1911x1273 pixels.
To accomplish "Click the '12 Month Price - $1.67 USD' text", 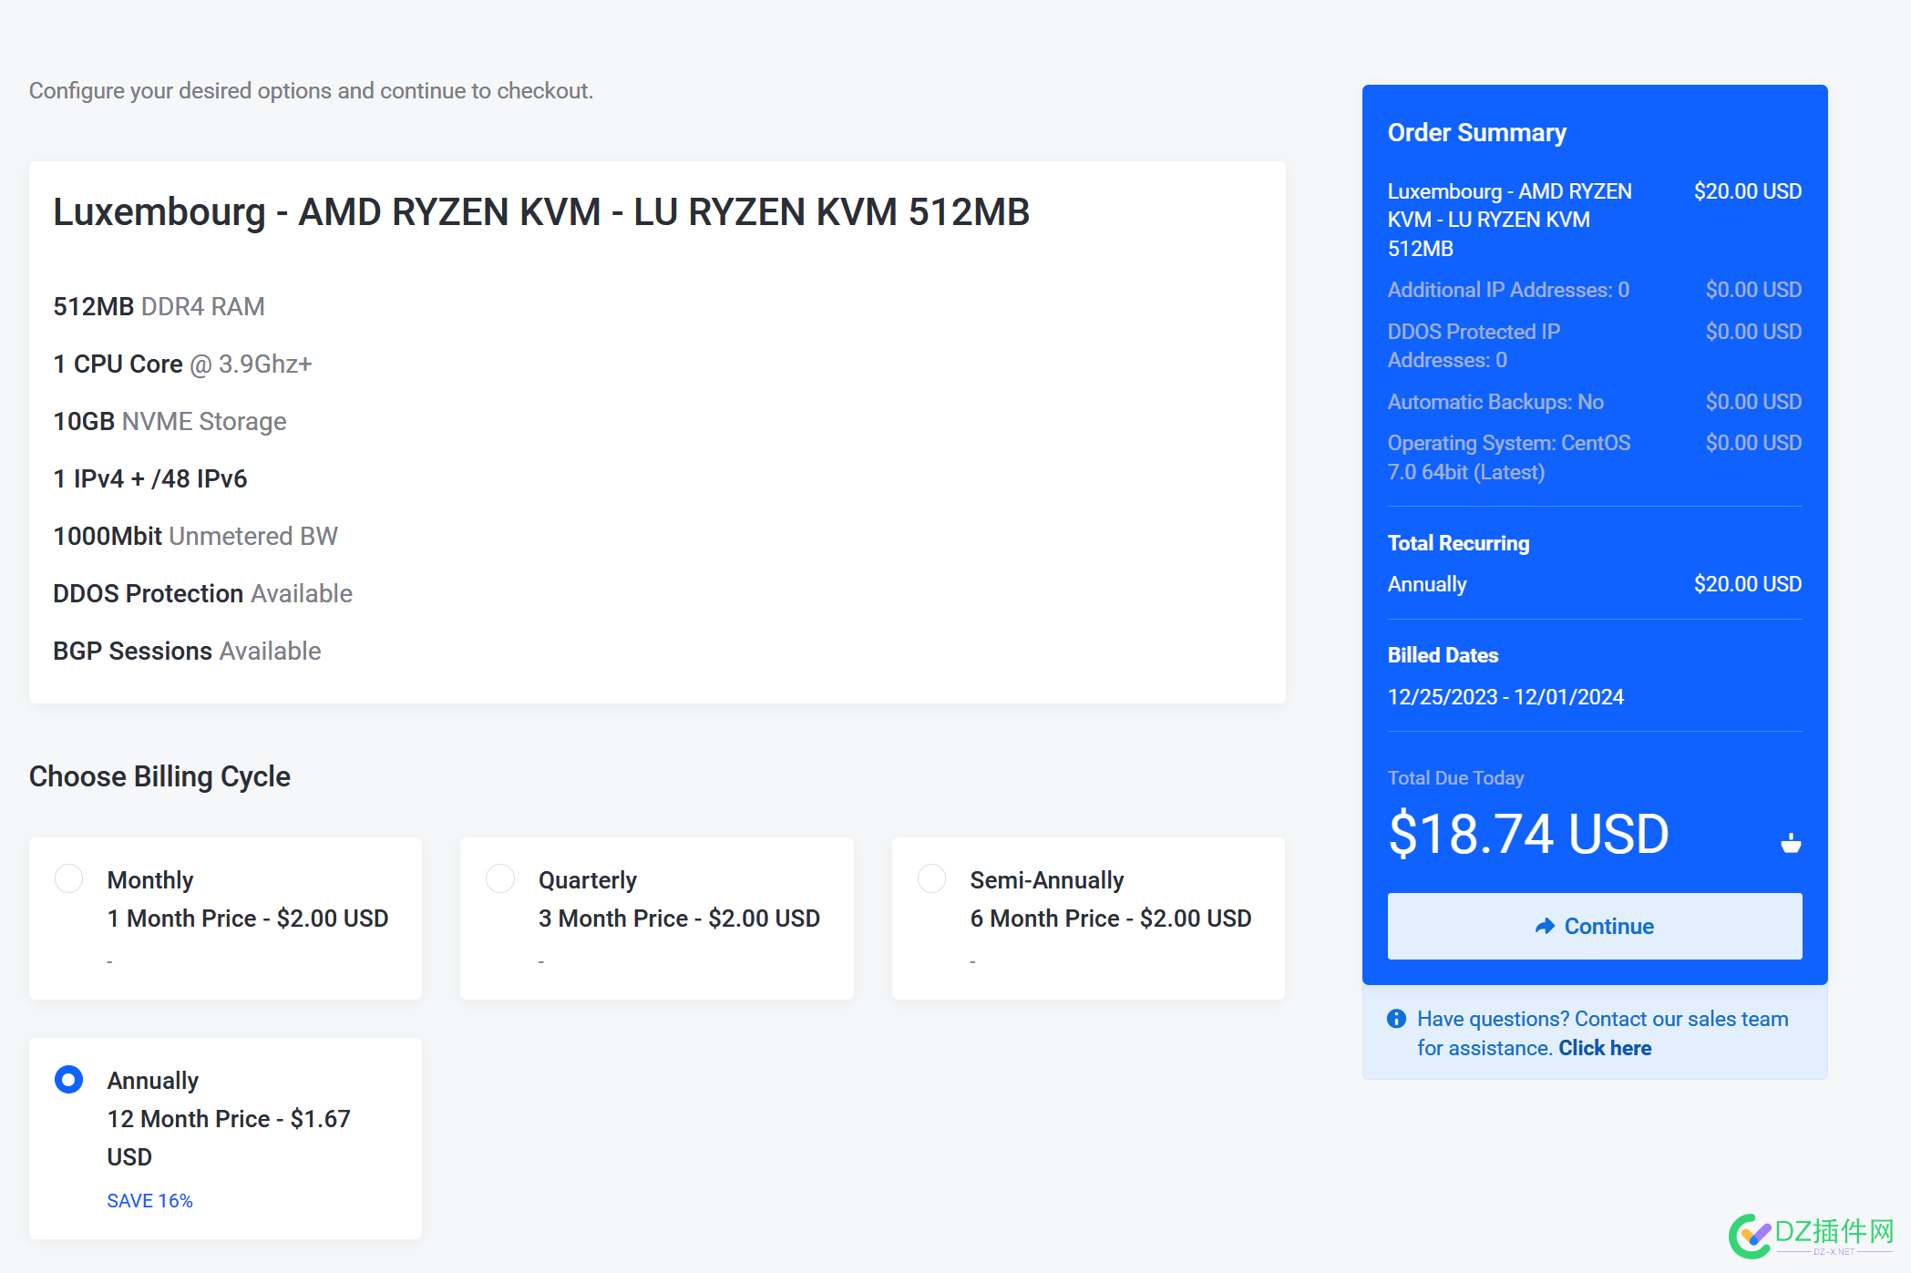I will coord(229,1138).
